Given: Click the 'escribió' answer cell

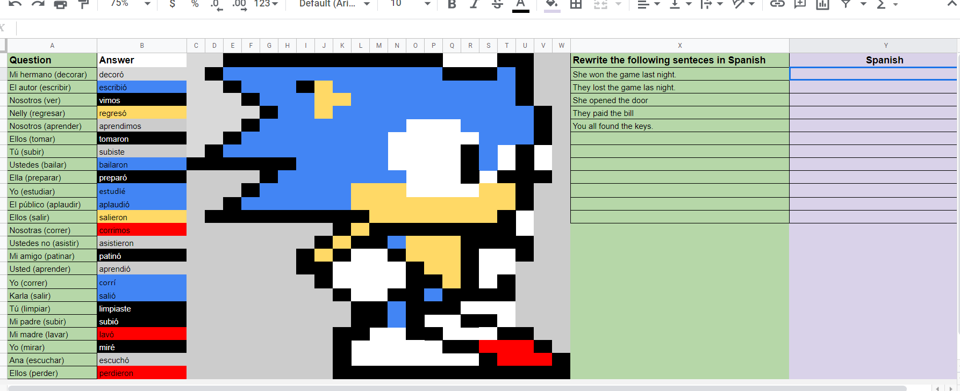Looking at the screenshot, I should pyautogui.click(x=142, y=87).
